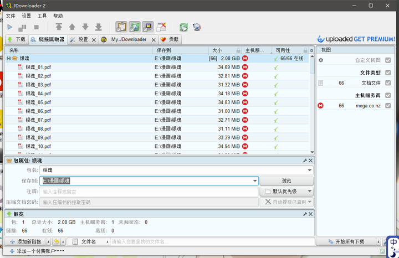Toggle the 文件类型 section checkbox
Image resolution: width=399 pixels, height=258 pixels.
click(x=388, y=73)
